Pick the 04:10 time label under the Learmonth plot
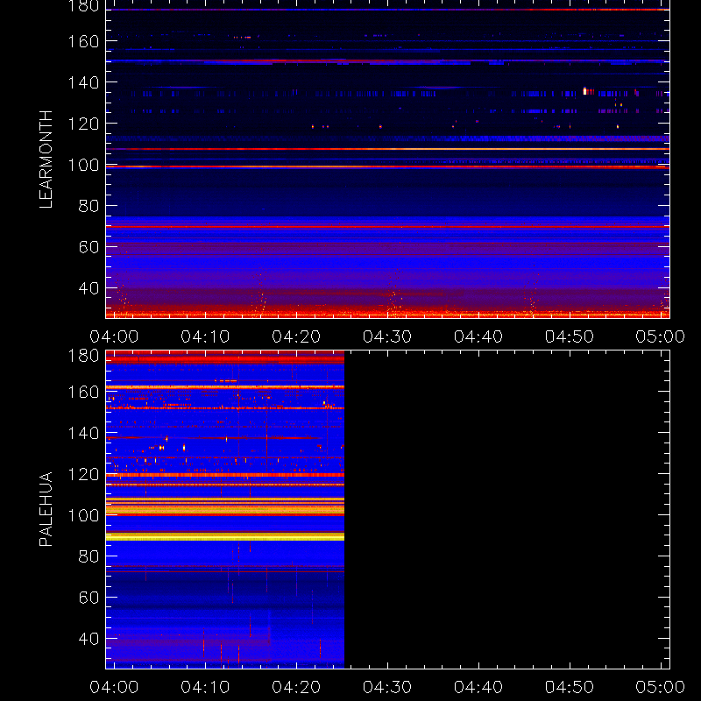The image size is (701, 701). (205, 336)
